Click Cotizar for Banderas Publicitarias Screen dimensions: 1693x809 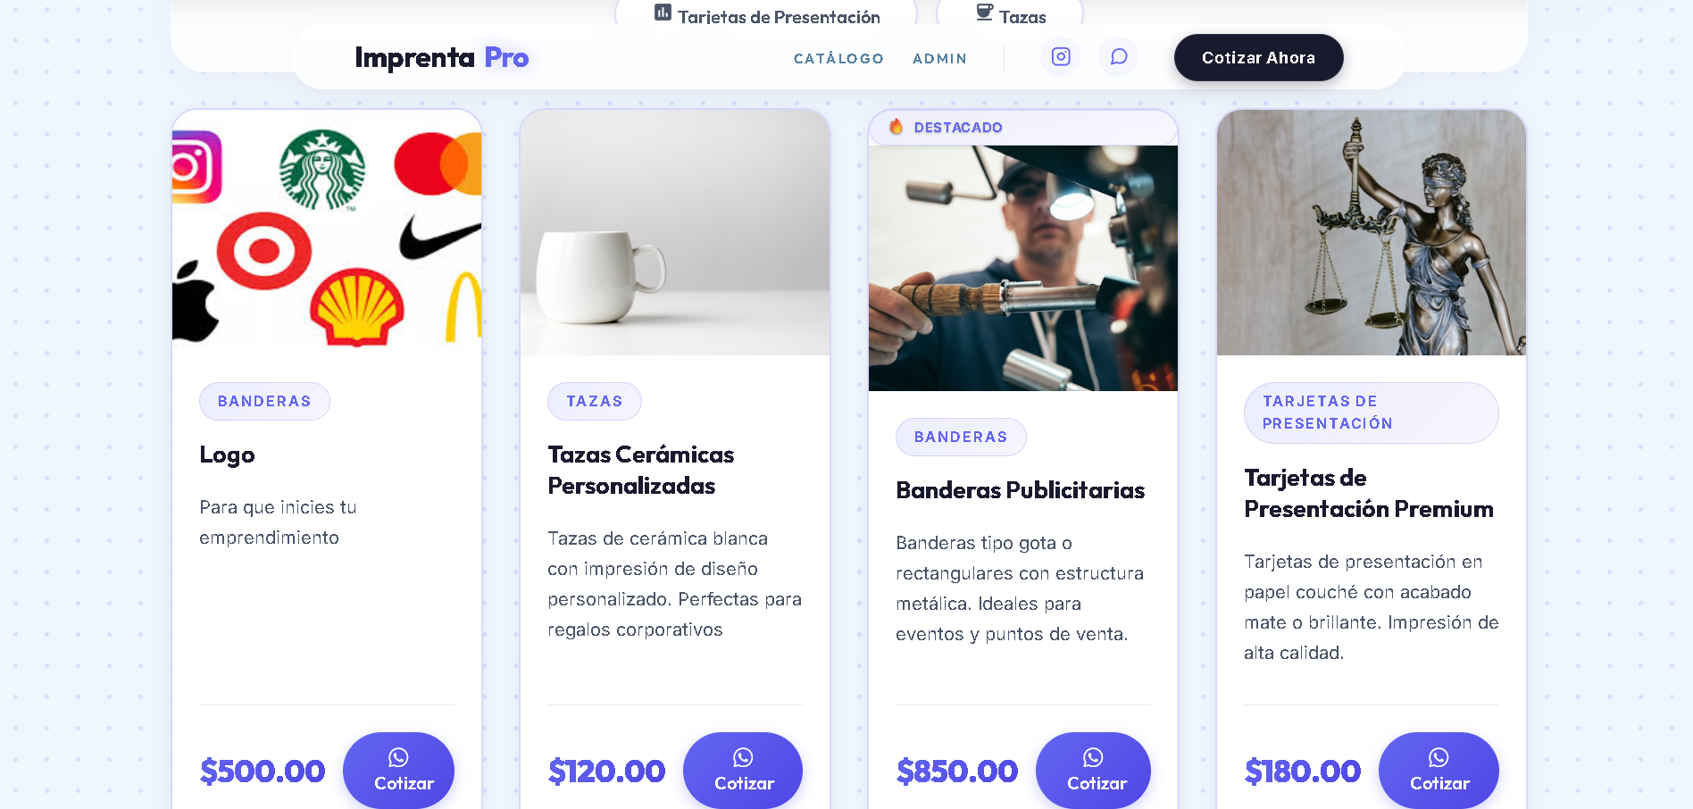(x=1093, y=770)
